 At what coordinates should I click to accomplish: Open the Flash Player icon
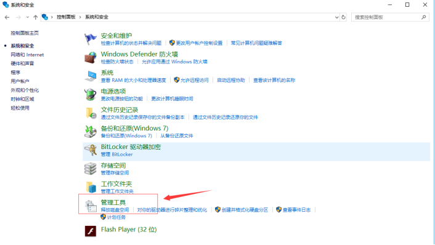pos(90,231)
